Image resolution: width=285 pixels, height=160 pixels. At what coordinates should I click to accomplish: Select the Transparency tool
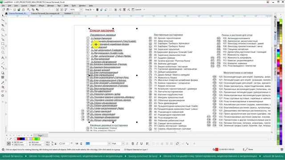(3, 77)
